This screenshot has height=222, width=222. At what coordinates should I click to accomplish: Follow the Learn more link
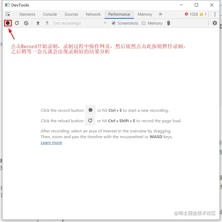point(51,142)
